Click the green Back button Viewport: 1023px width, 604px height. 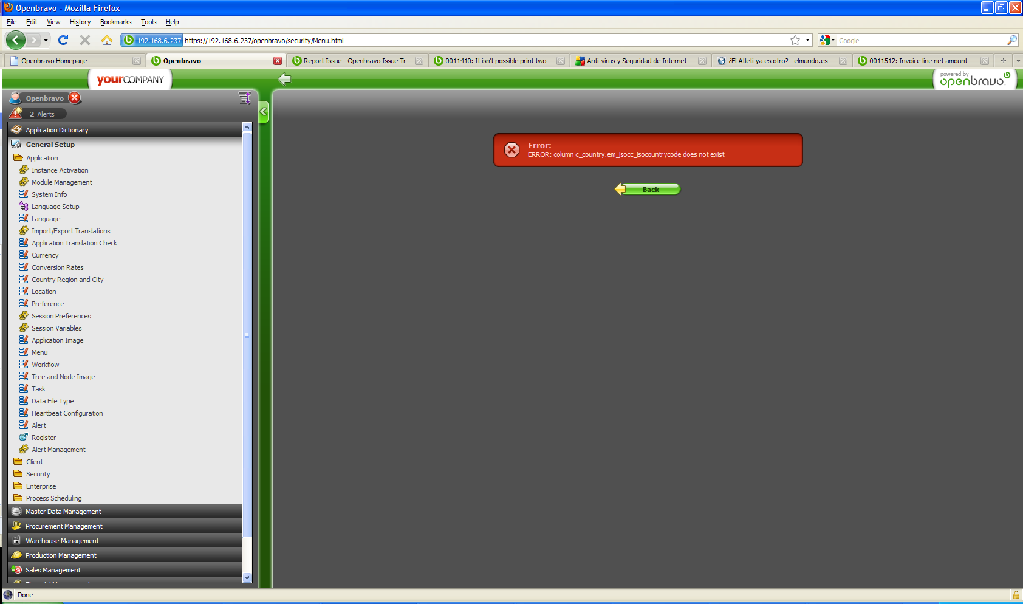coord(647,189)
